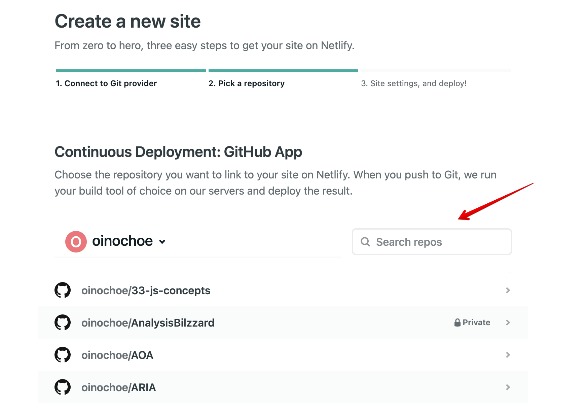Open chevron for ARIA repository
The width and height of the screenshot is (584, 404).
click(508, 387)
